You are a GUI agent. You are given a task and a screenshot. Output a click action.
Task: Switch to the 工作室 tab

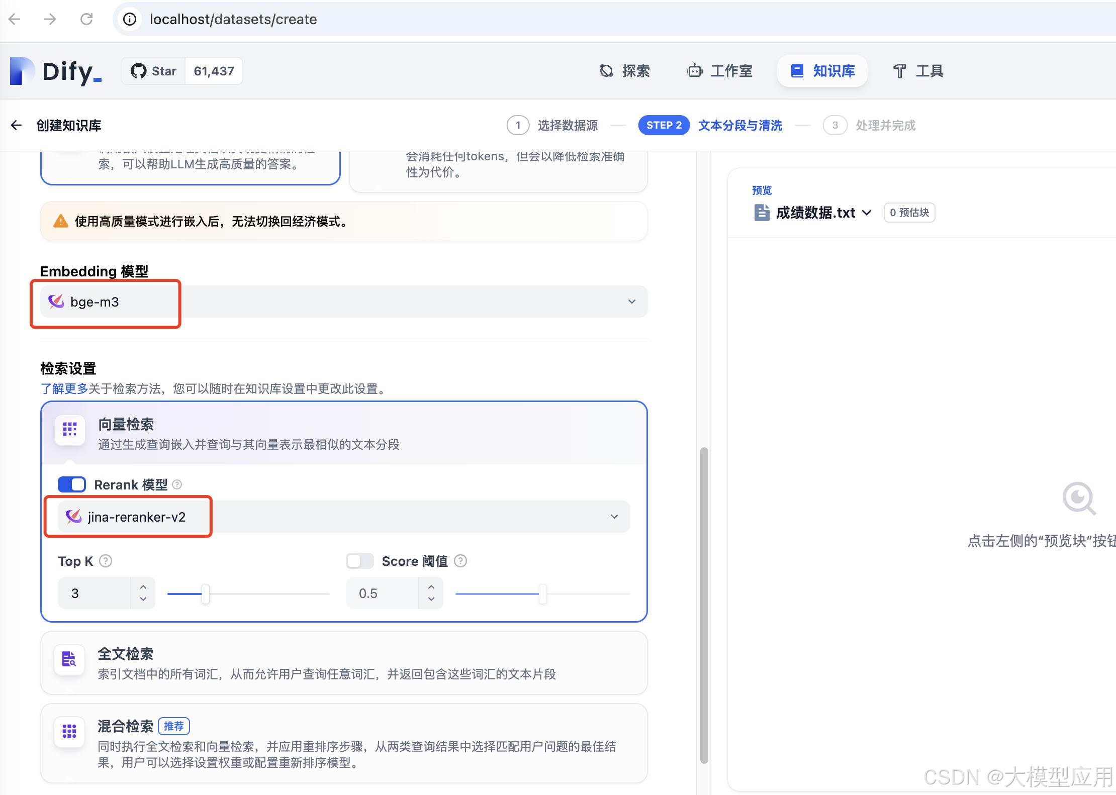[x=719, y=71]
